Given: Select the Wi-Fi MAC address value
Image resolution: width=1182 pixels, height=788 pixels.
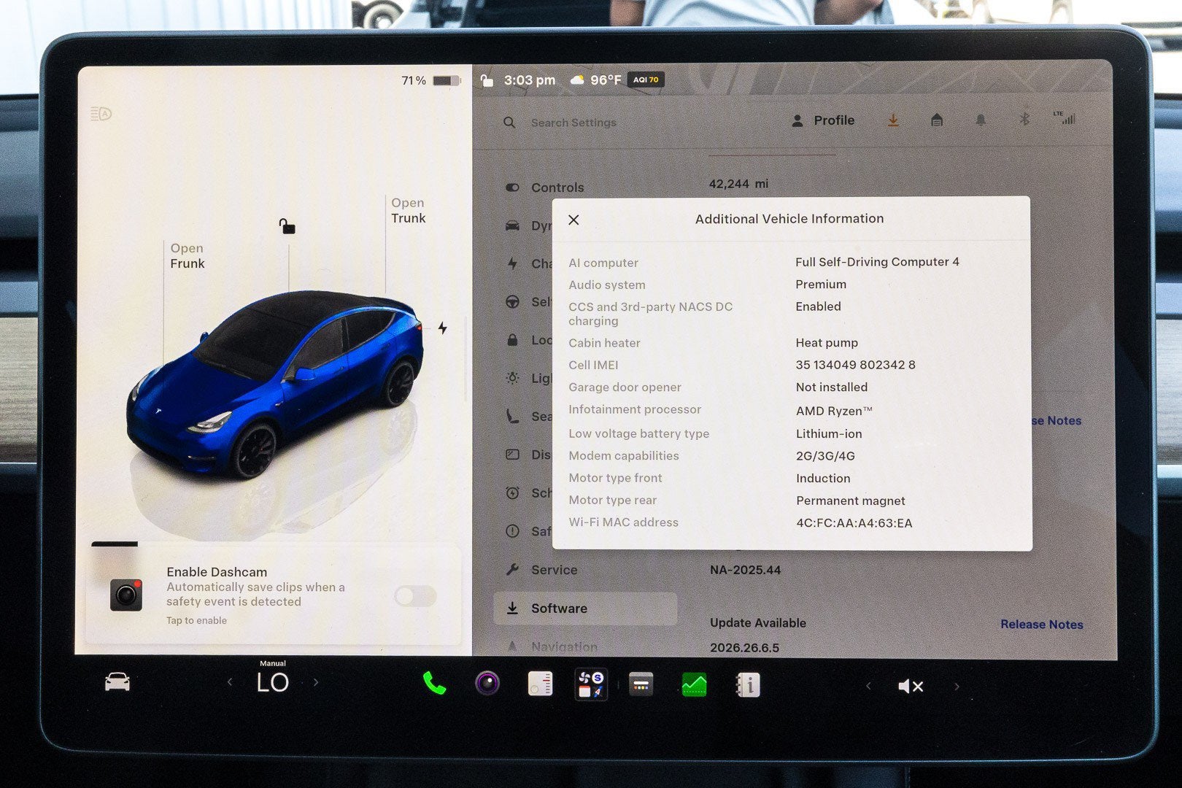Looking at the screenshot, I should (x=854, y=523).
